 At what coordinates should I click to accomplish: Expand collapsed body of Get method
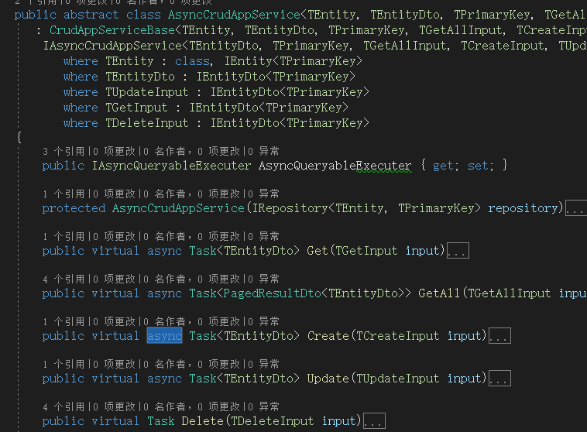click(458, 251)
